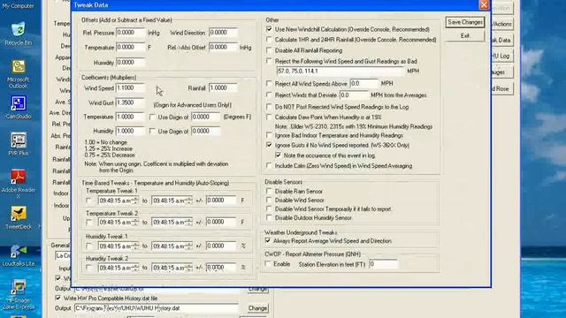This screenshot has height=318, width=566.
Task: Toggle Ignore Gusts if No Wind Speed reported
Action: click(x=269, y=145)
